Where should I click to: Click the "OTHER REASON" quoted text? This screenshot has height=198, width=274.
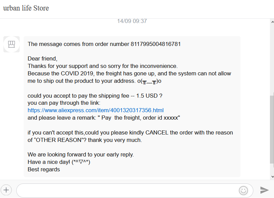coord(57,140)
